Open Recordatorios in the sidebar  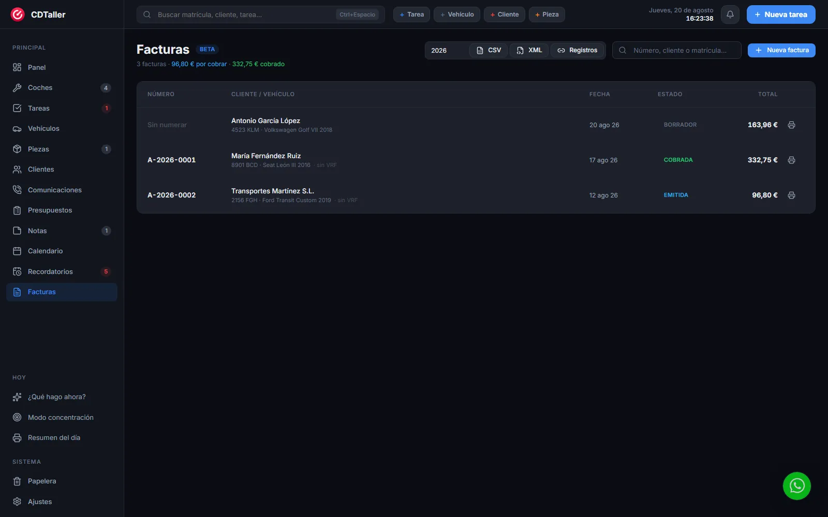62,271
